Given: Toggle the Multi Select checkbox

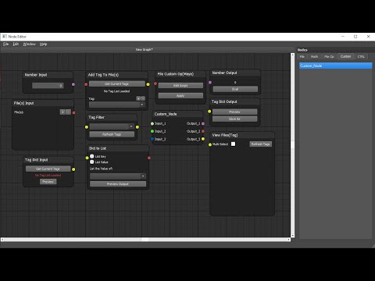Looking at the screenshot, I should 234,144.
